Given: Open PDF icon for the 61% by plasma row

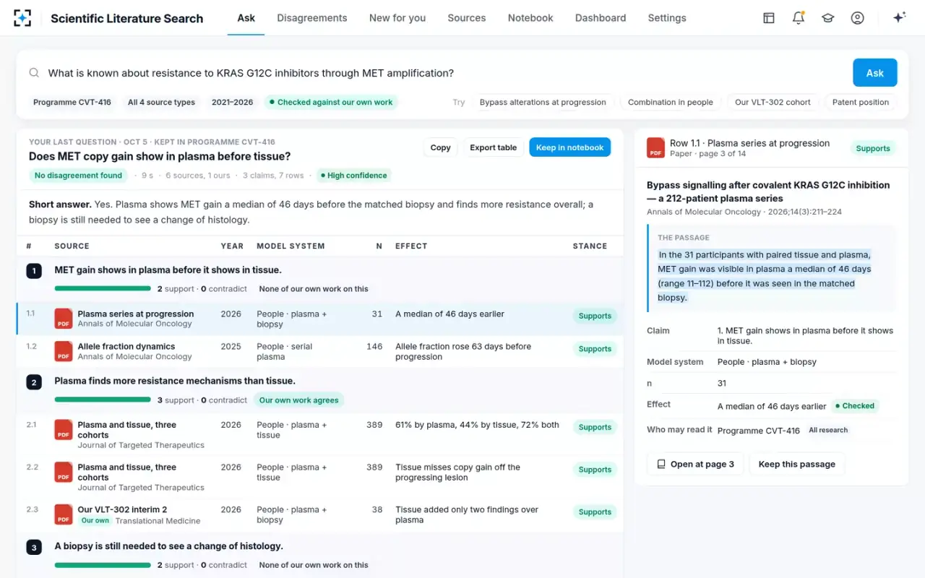Looking at the screenshot, I should (x=64, y=430).
